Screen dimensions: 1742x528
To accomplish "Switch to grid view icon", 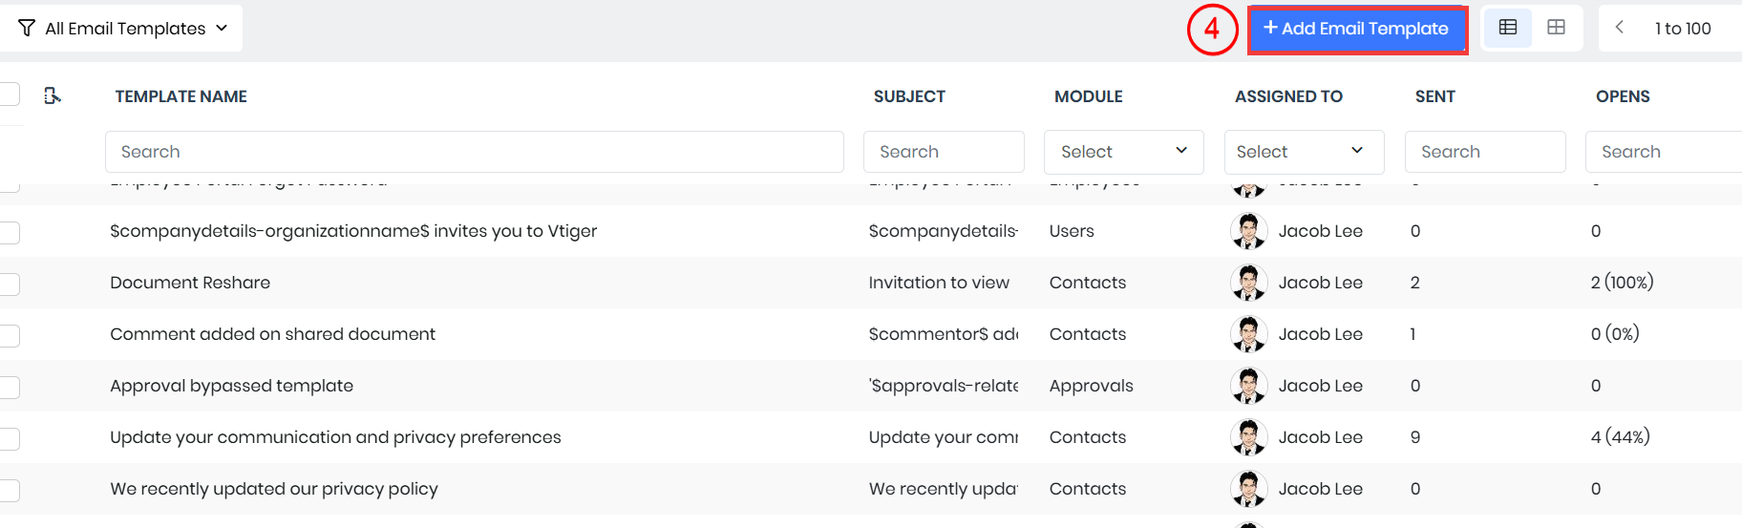I will tap(1556, 28).
